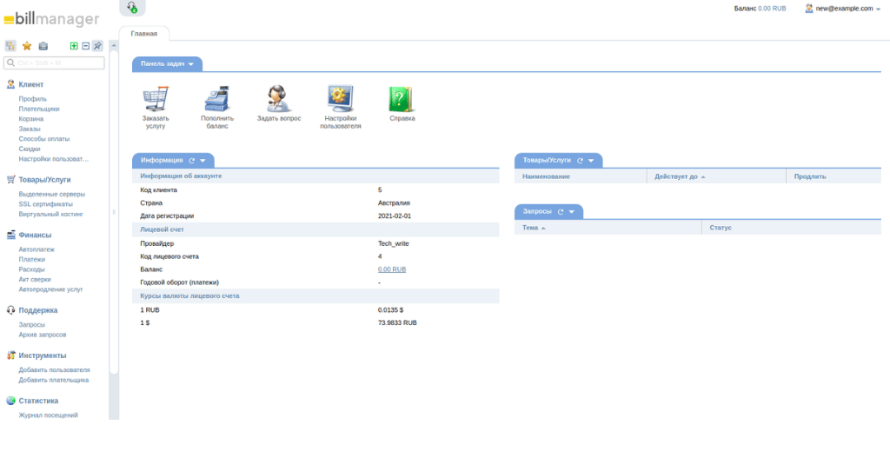
Task: Open Журнал посещений in the sidebar
Action: [49, 415]
